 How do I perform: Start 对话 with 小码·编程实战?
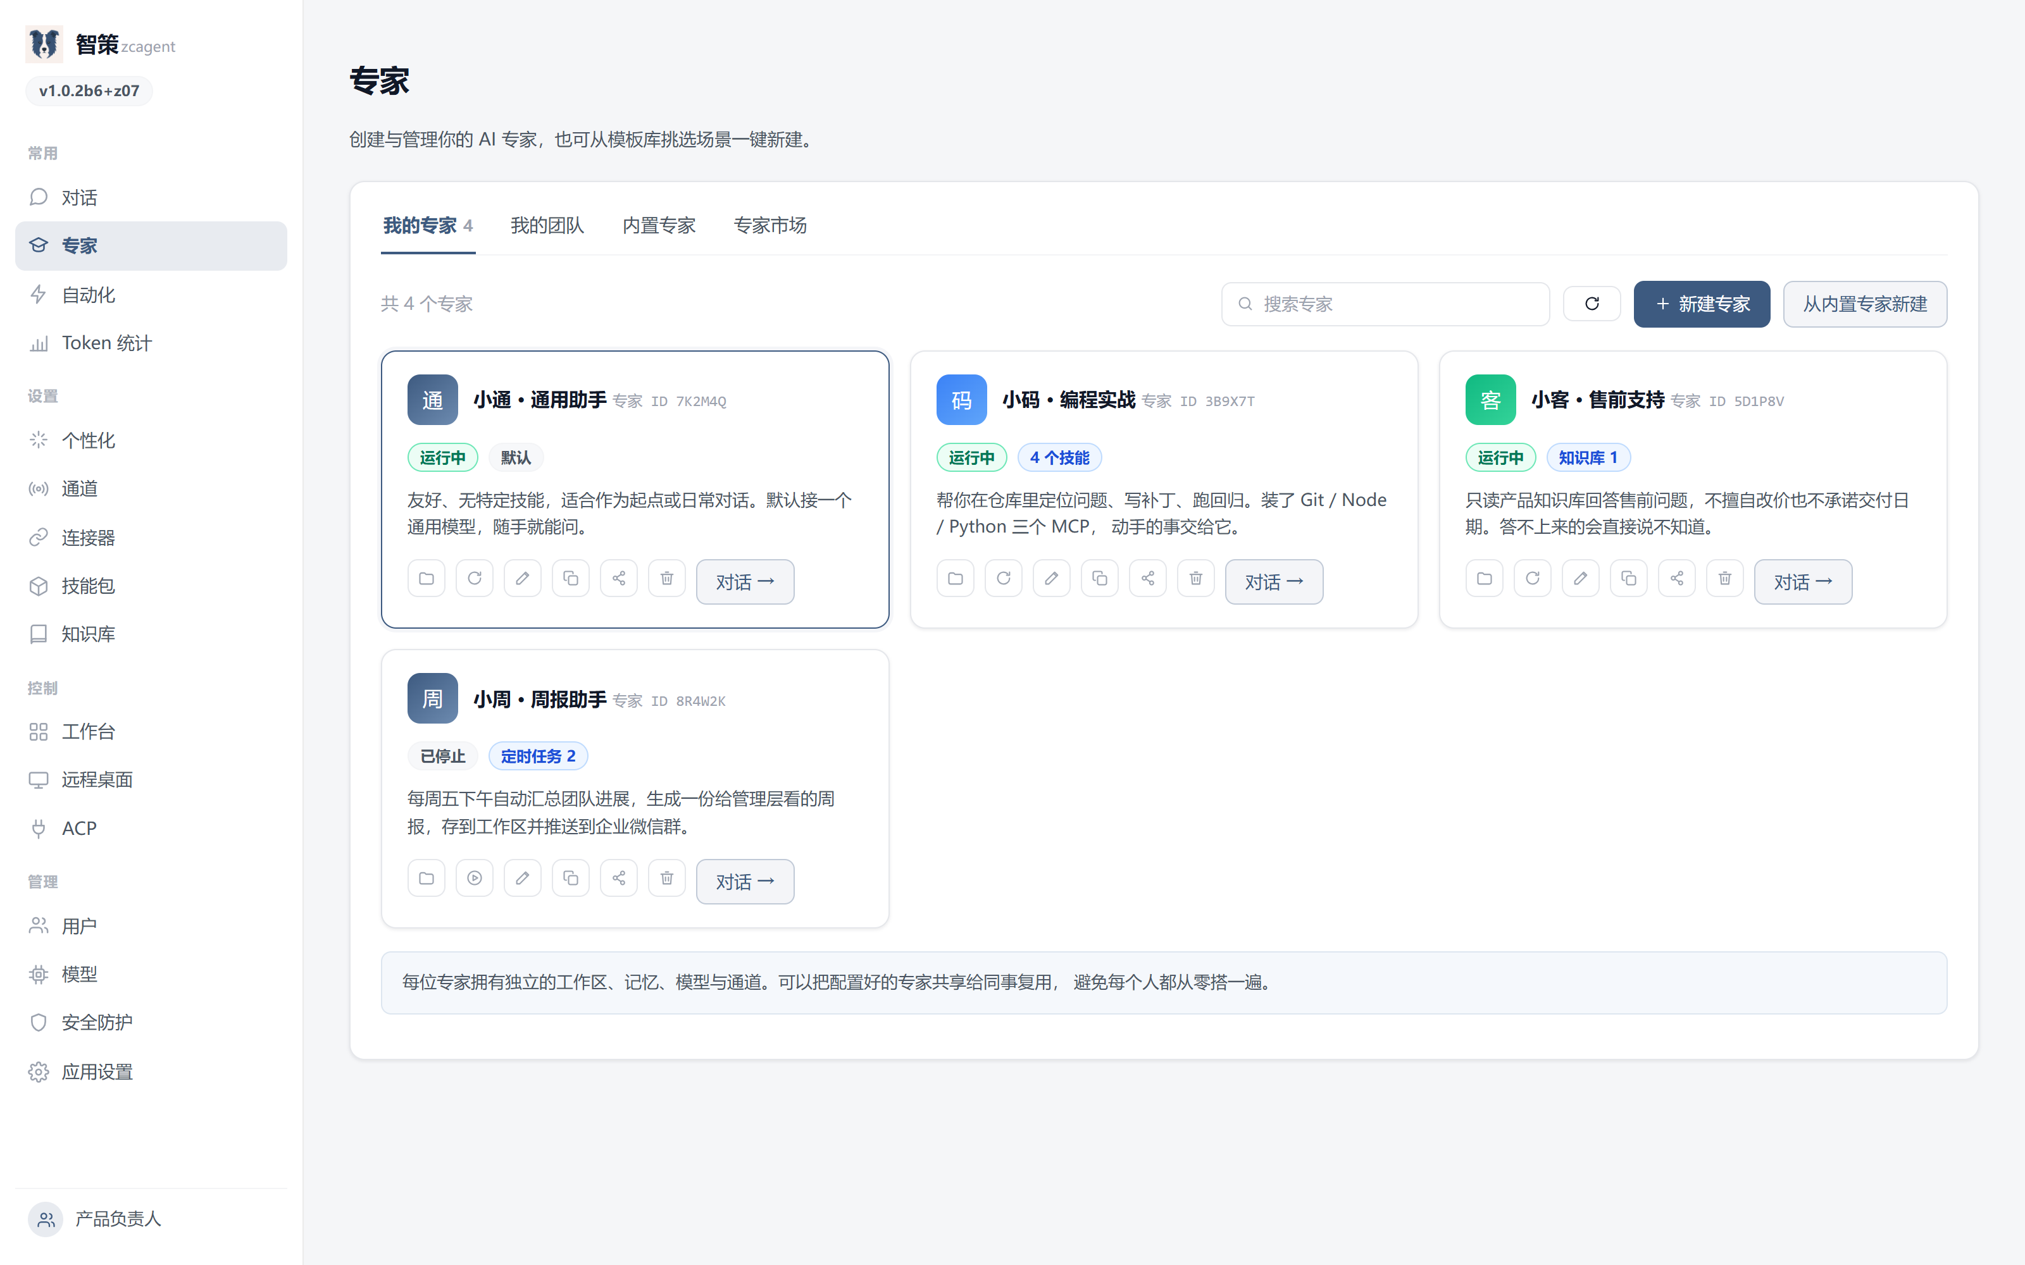[x=1274, y=581]
